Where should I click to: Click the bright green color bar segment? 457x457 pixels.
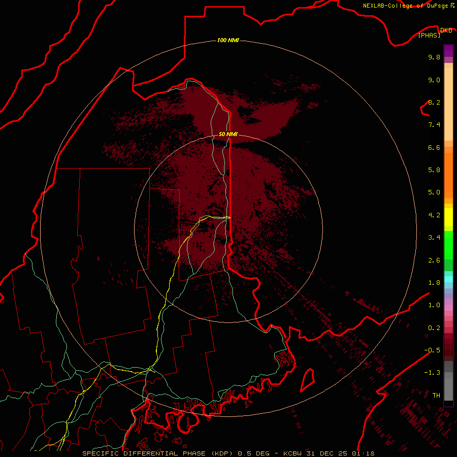point(448,245)
